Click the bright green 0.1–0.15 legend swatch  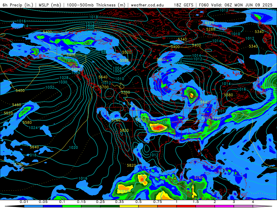72,206
